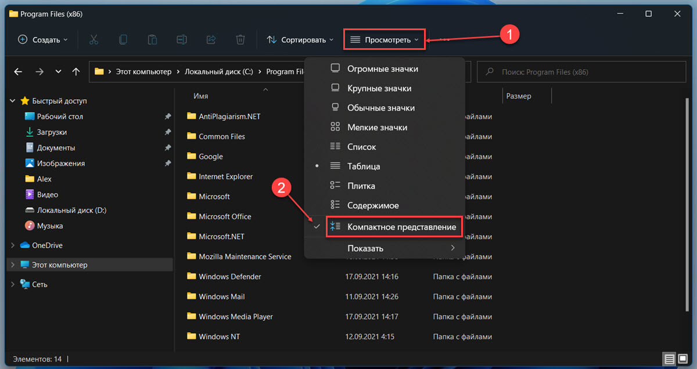Expand the Показать submenu
The width and height of the screenshot is (697, 369).
pyautogui.click(x=385, y=248)
